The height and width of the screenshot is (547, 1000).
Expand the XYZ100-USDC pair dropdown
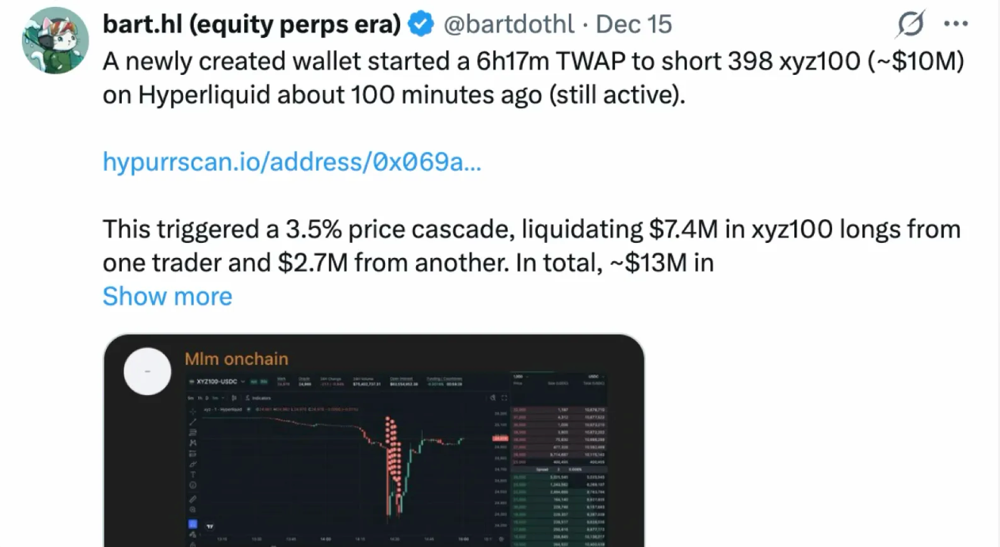point(243,381)
